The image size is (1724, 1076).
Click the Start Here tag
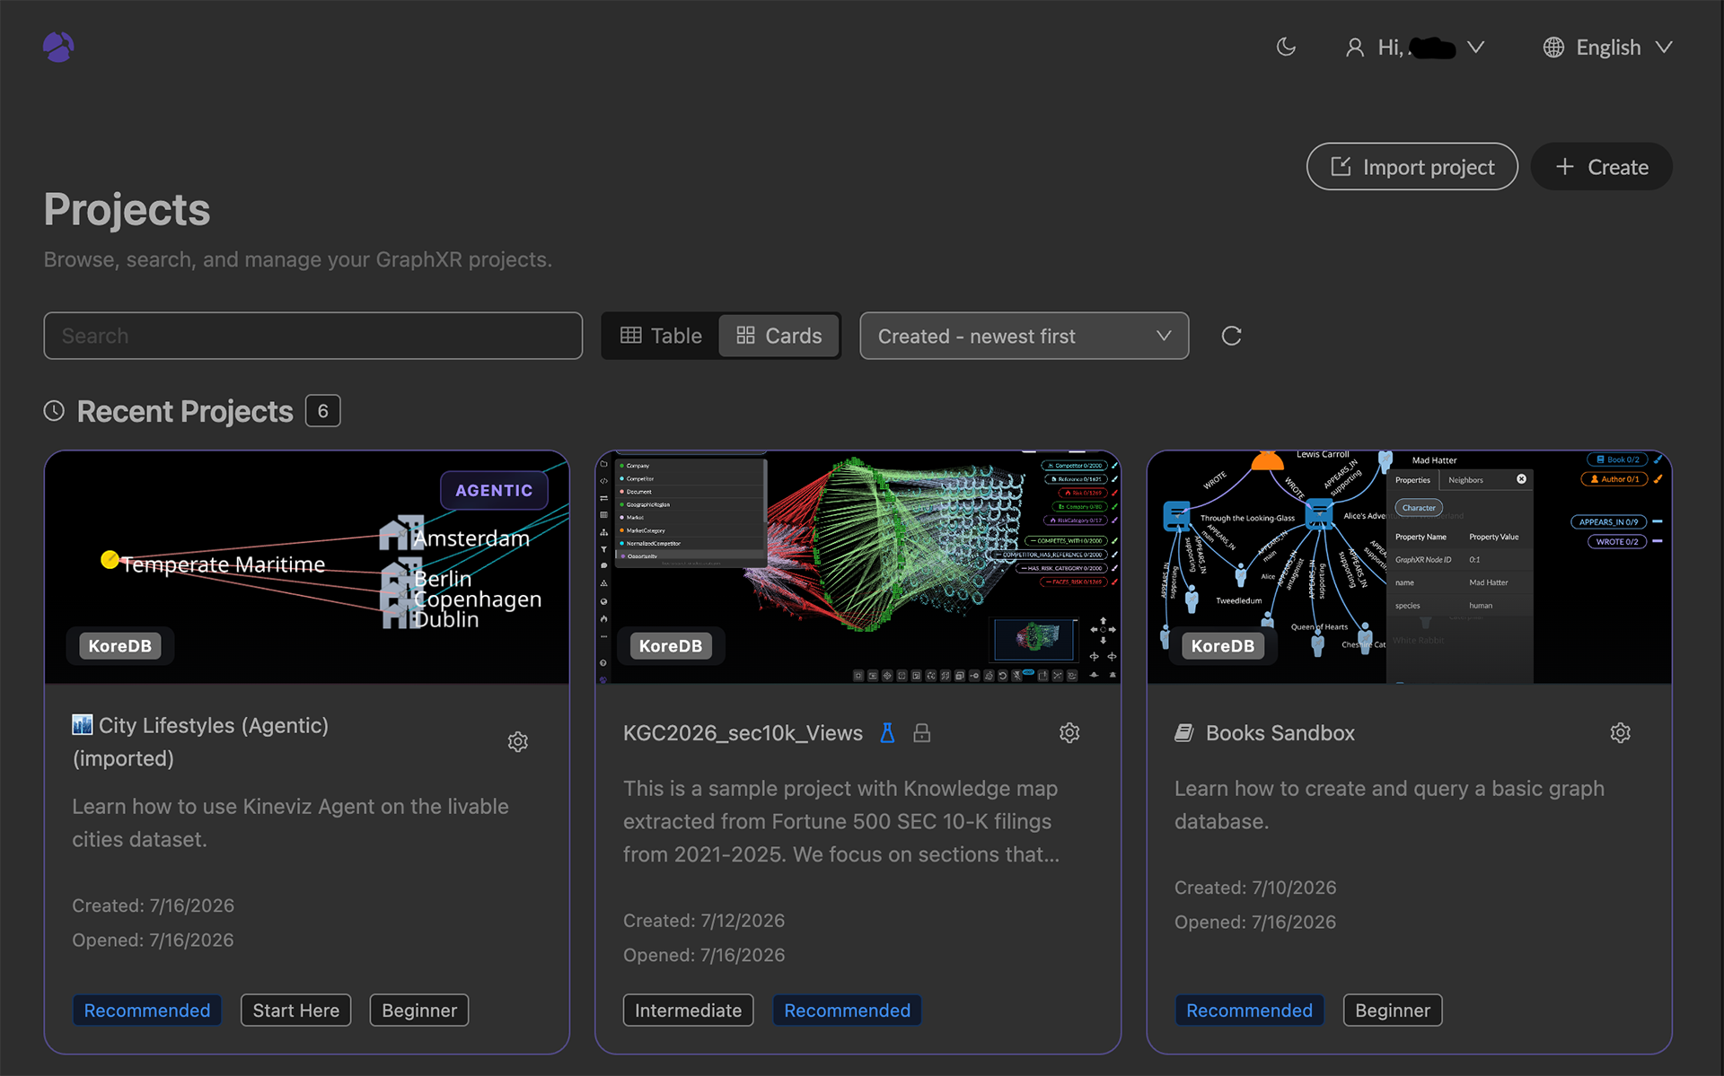295,1010
